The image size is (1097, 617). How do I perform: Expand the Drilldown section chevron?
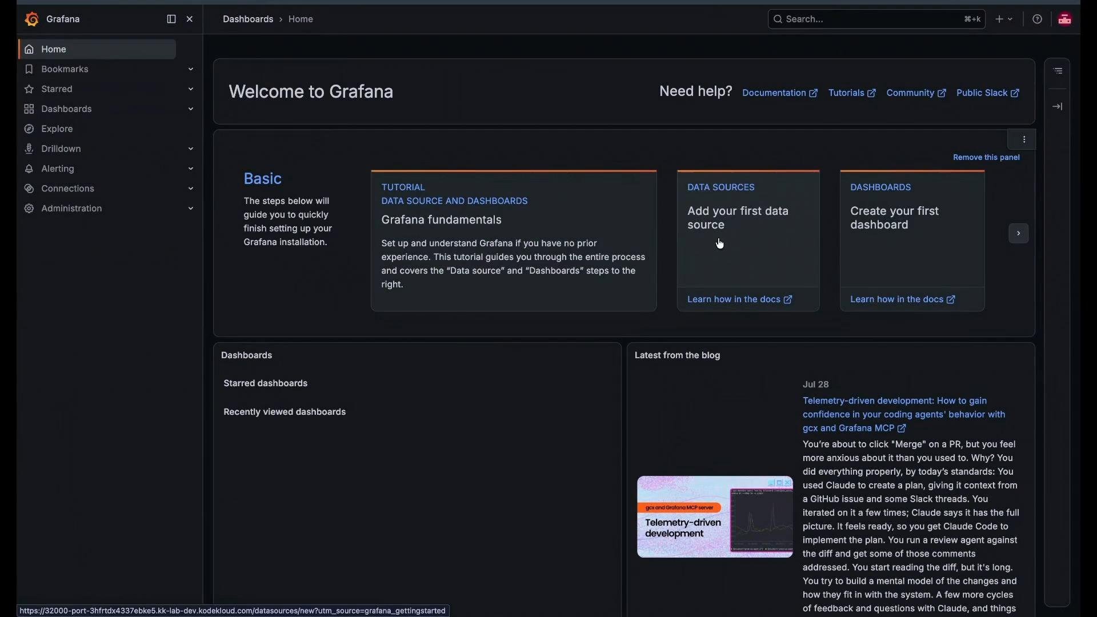[191, 150]
